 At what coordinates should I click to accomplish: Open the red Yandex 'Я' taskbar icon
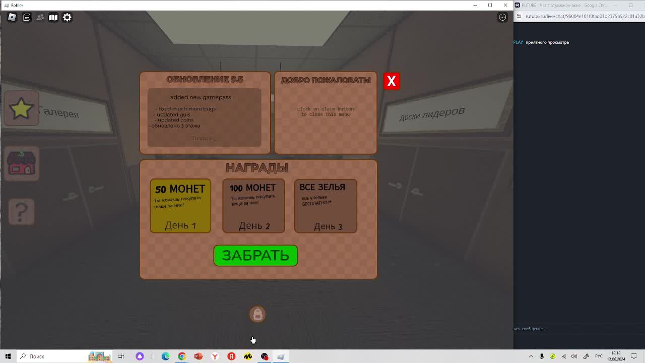click(231, 356)
